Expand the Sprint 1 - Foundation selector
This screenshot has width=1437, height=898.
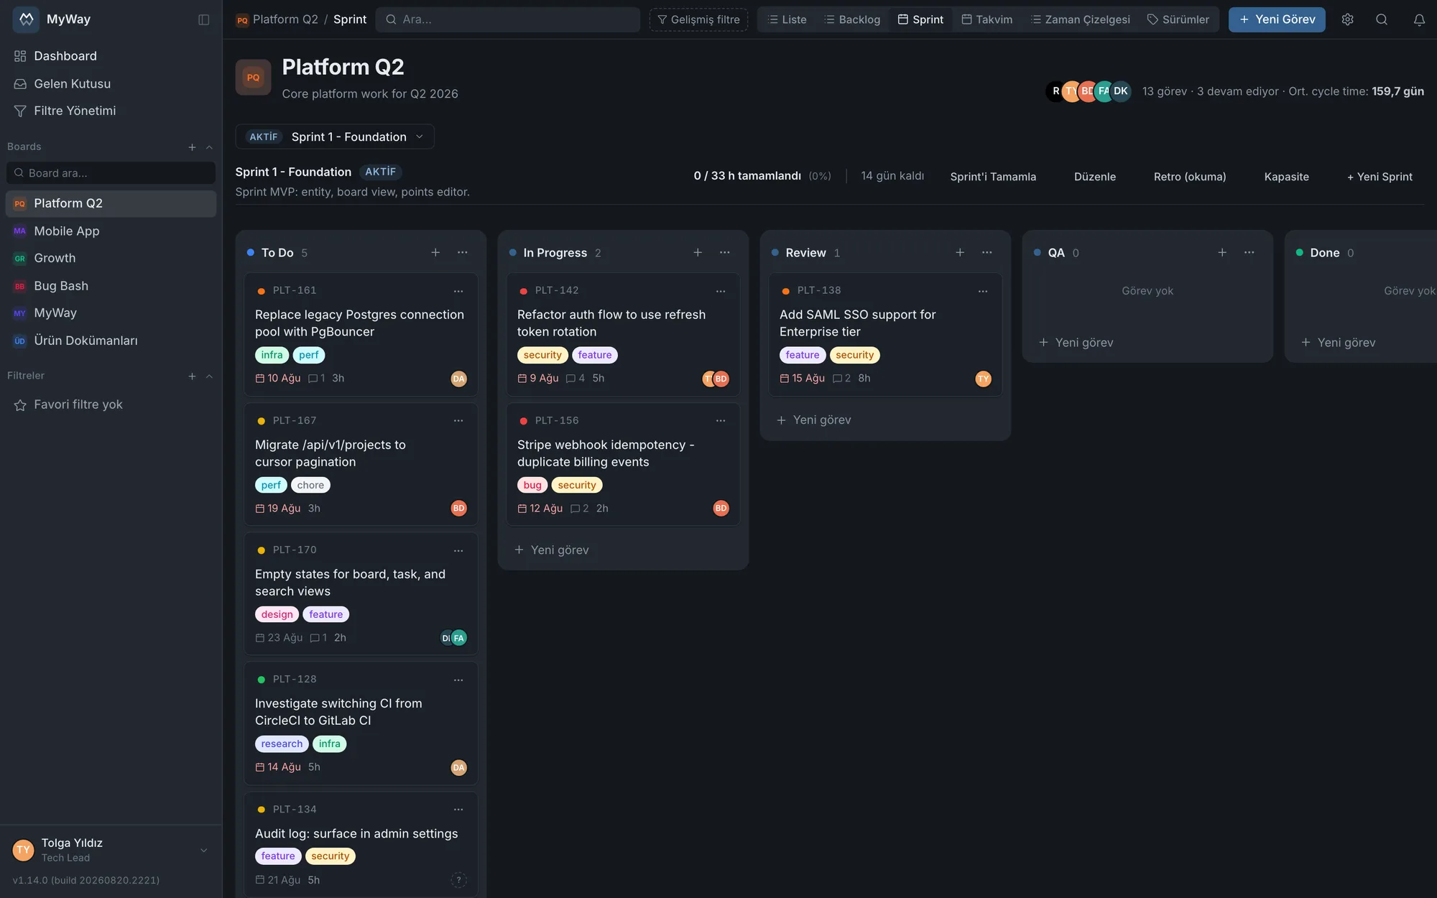point(335,136)
